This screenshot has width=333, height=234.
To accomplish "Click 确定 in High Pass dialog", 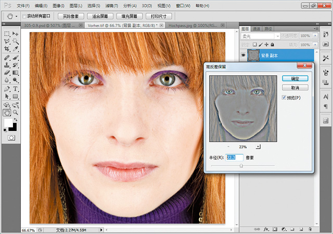I will [295, 79].
